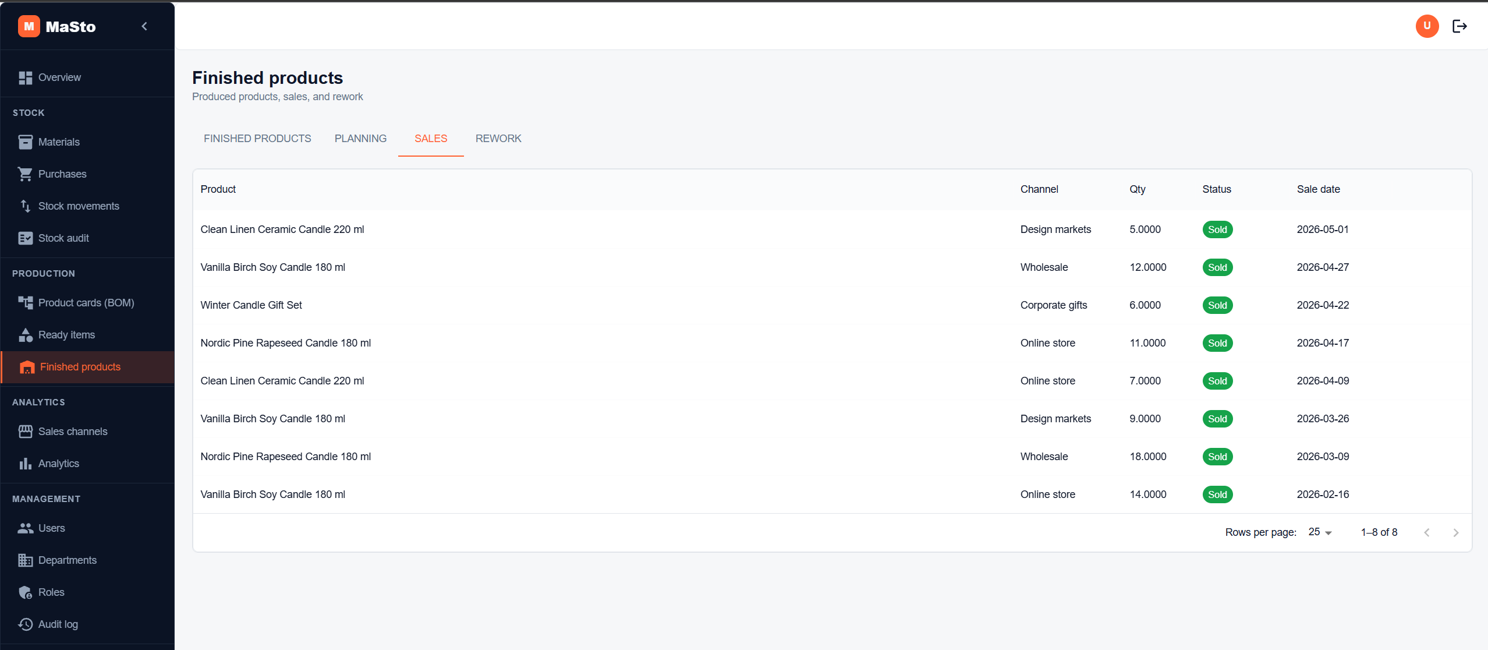Click the Audit log history icon
Image resolution: width=1488 pixels, height=650 pixels.
pos(25,624)
